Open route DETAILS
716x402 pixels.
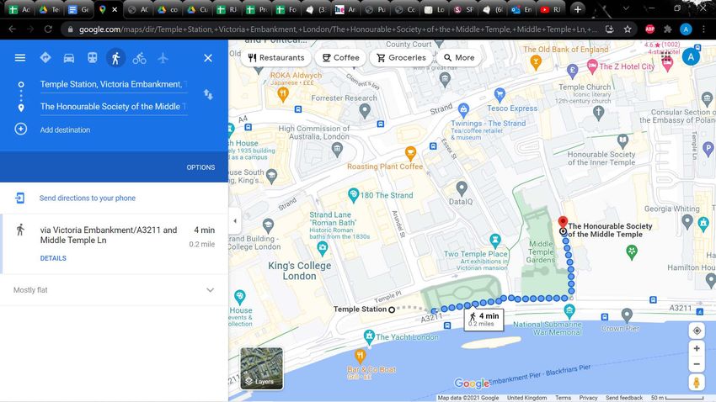coord(53,258)
